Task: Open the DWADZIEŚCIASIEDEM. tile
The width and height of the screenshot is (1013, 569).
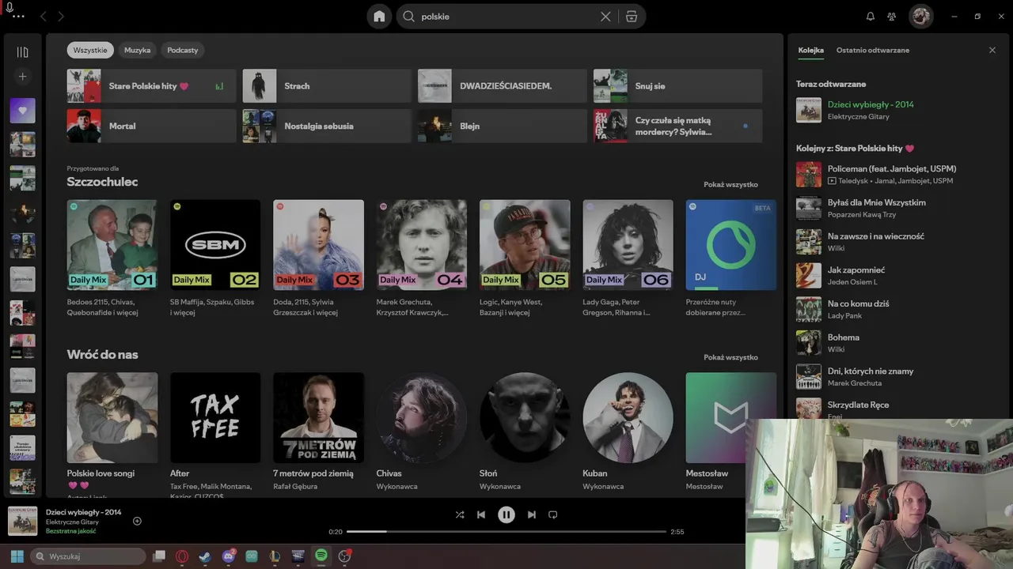Action: tap(503, 86)
